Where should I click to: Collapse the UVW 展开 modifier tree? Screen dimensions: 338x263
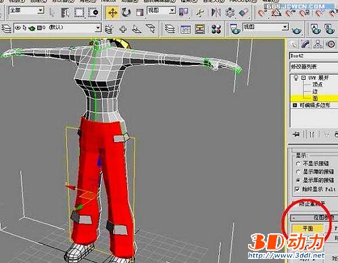pos(304,78)
